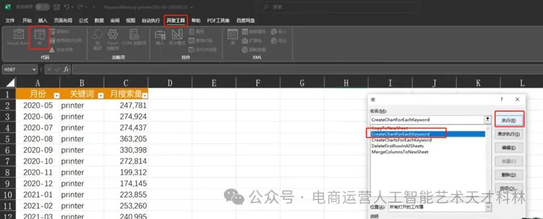Click the Save icon in title bar
The image size is (543, 219).
(57, 7)
